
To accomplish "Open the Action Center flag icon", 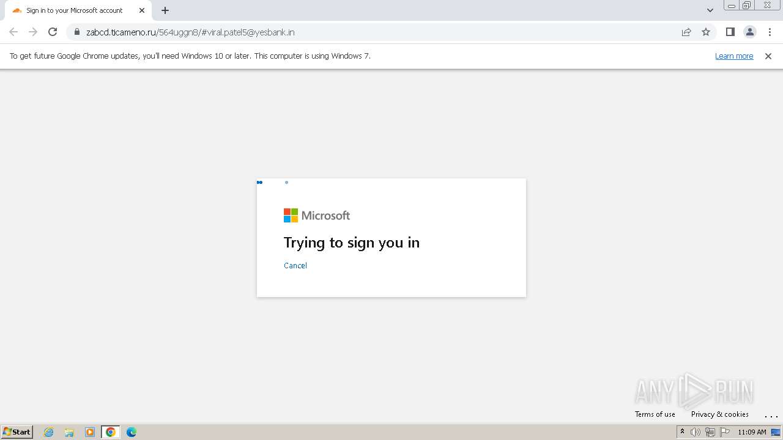I will click(725, 432).
